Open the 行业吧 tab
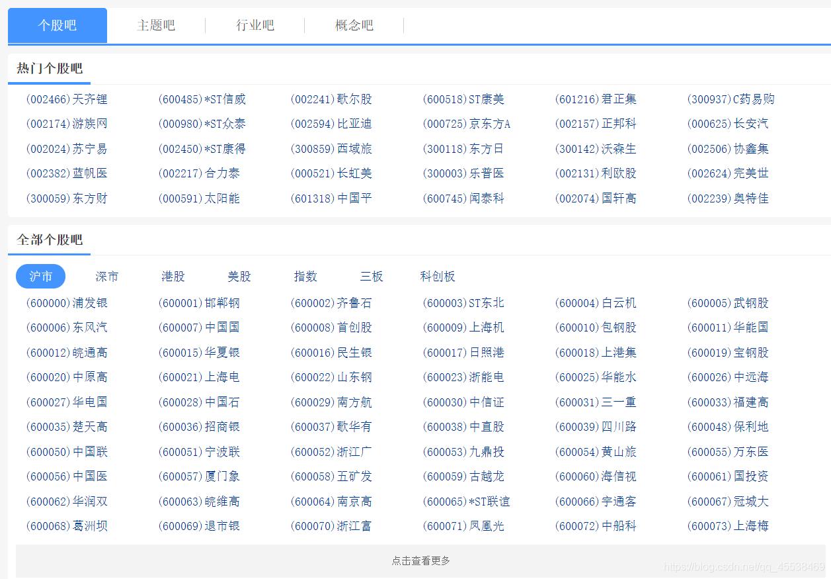 click(x=255, y=26)
